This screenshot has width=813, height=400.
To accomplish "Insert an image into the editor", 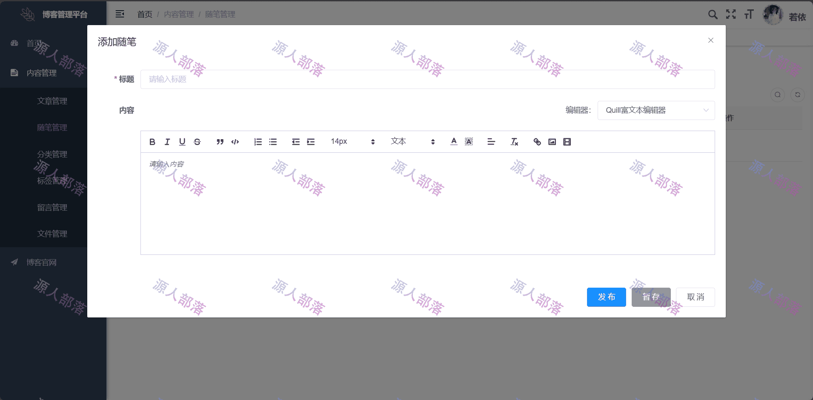I will coord(552,142).
